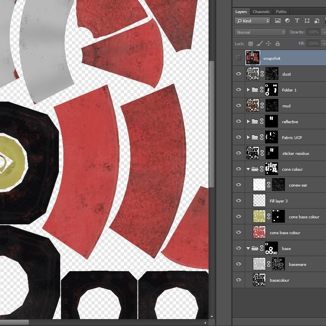Image resolution: width=326 pixels, height=326 pixels.
Task: Click open folder icon of base group
Action: [x=255, y=248]
